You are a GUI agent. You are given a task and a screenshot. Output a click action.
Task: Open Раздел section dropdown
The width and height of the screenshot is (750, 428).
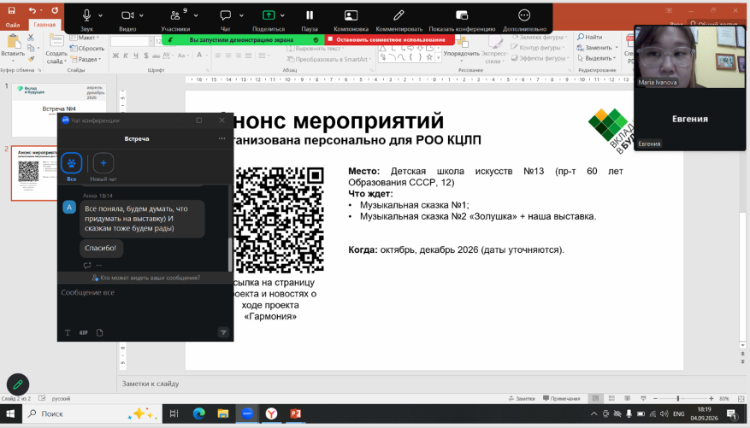(x=86, y=59)
